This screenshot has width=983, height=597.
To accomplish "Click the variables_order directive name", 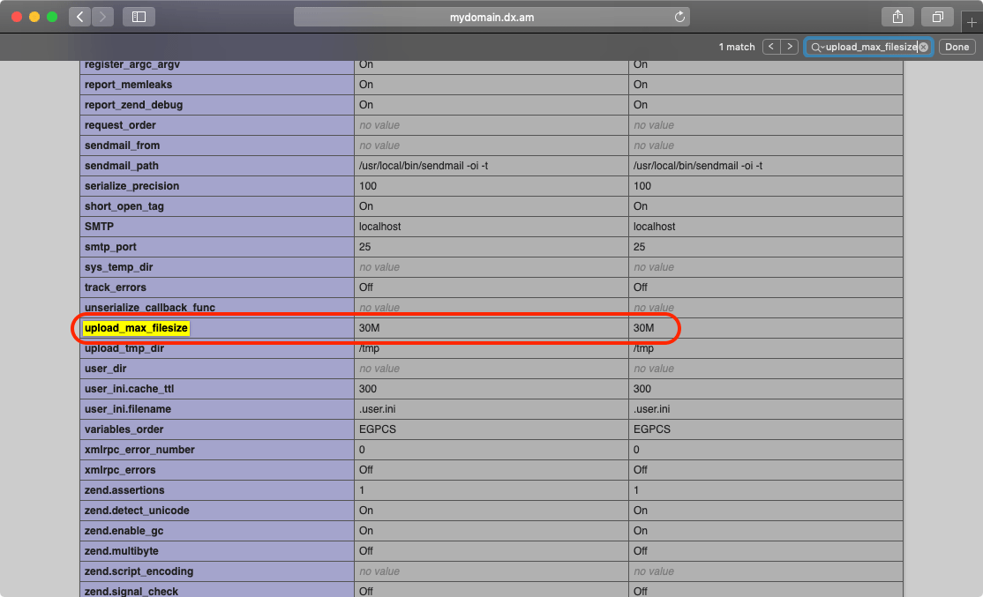I will click(125, 429).
